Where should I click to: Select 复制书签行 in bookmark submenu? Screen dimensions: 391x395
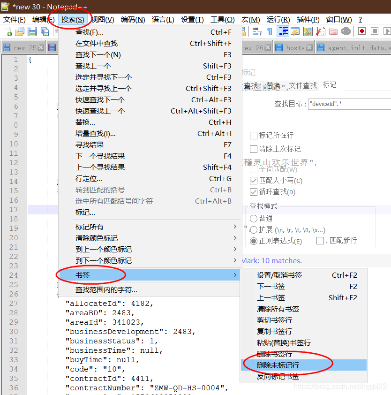click(304, 331)
